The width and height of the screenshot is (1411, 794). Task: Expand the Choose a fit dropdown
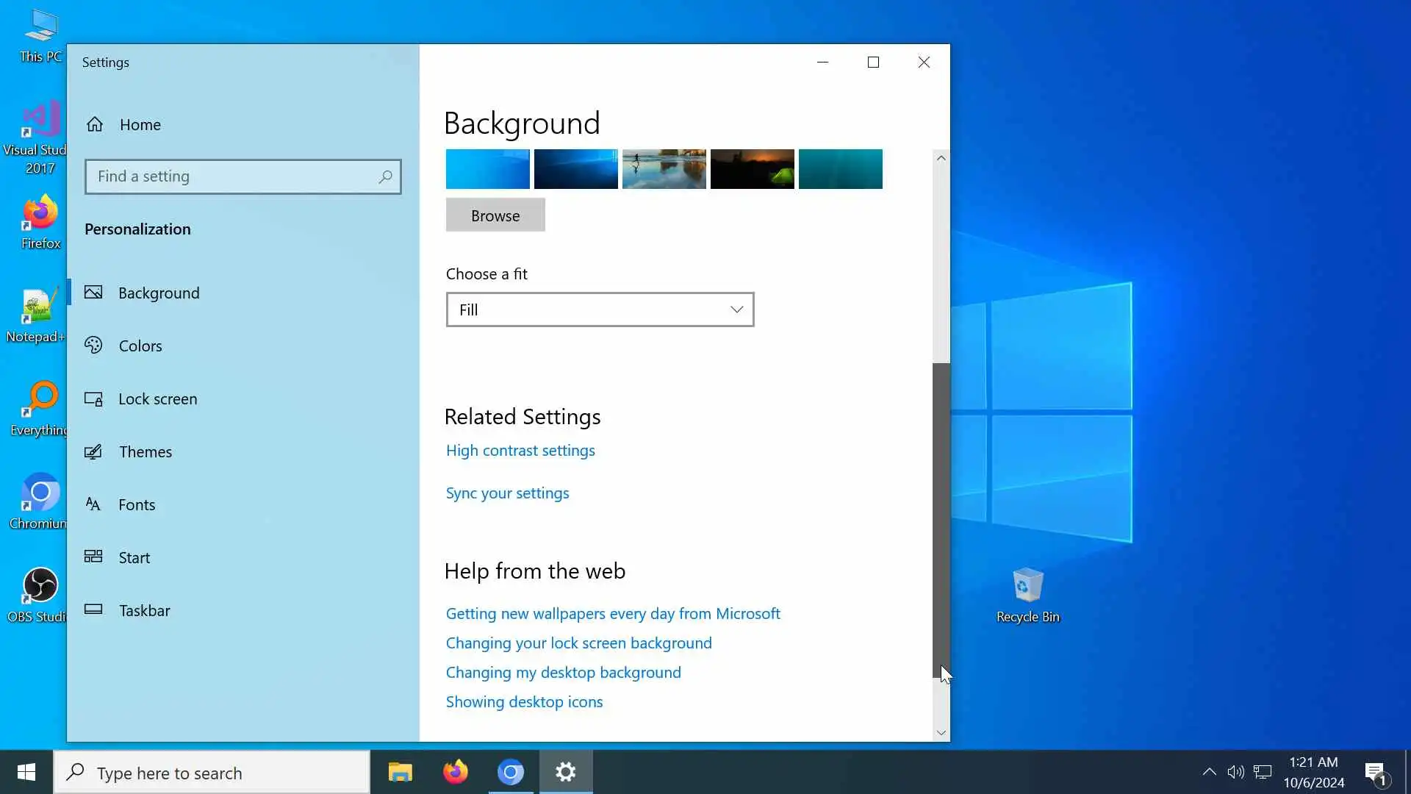[600, 310]
